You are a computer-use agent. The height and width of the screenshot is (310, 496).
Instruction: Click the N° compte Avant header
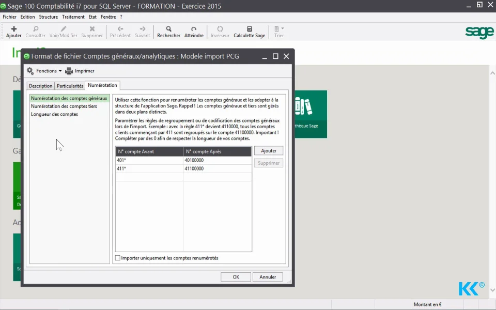click(x=149, y=151)
